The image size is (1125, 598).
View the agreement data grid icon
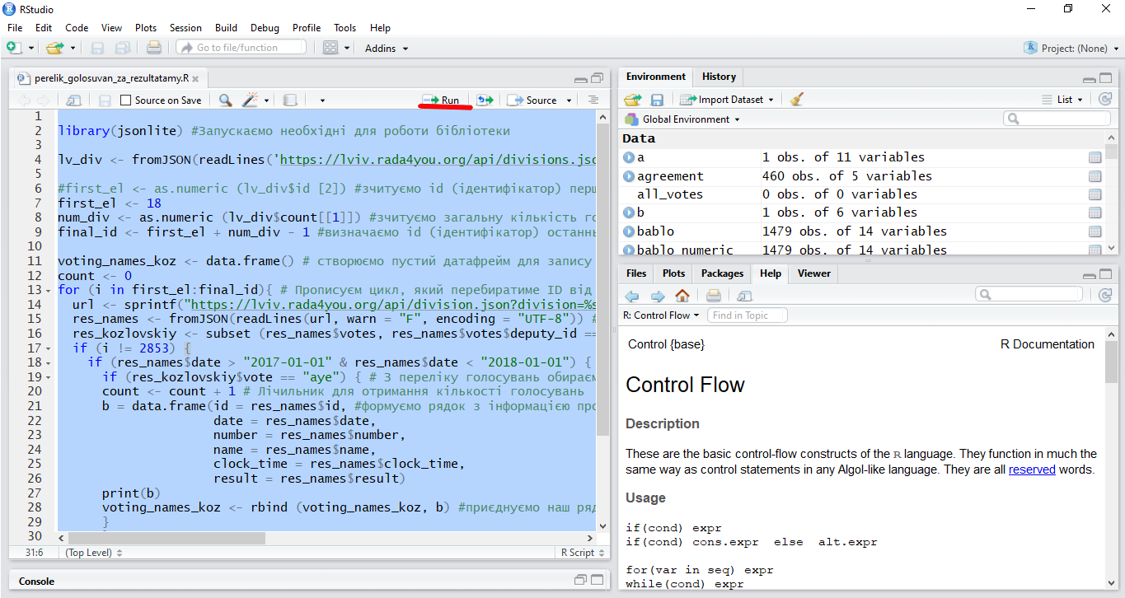pos(1095,176)
